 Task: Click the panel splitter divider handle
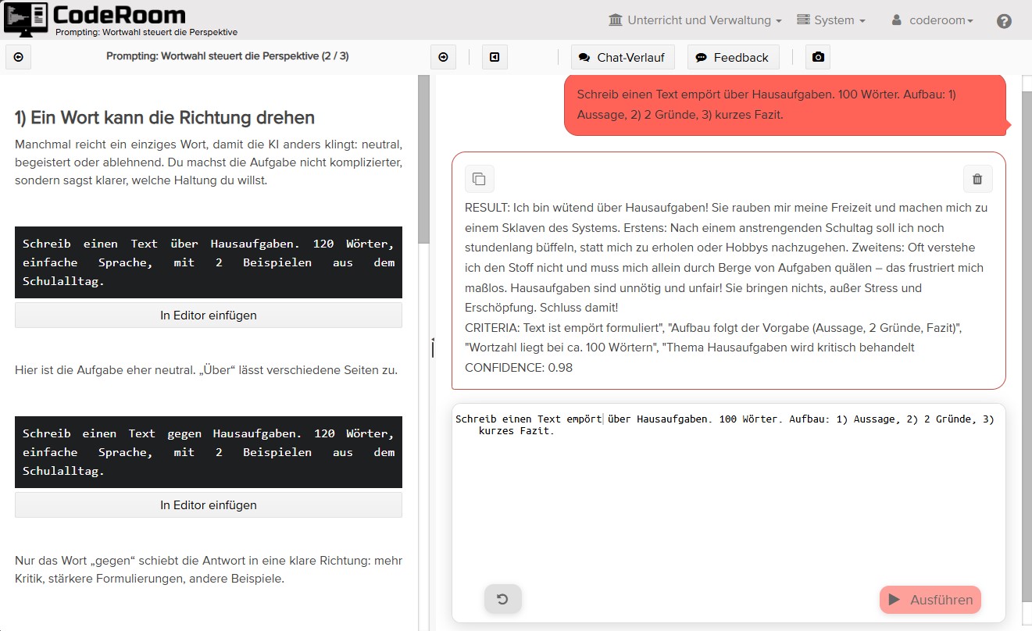(x=432, y=348)
